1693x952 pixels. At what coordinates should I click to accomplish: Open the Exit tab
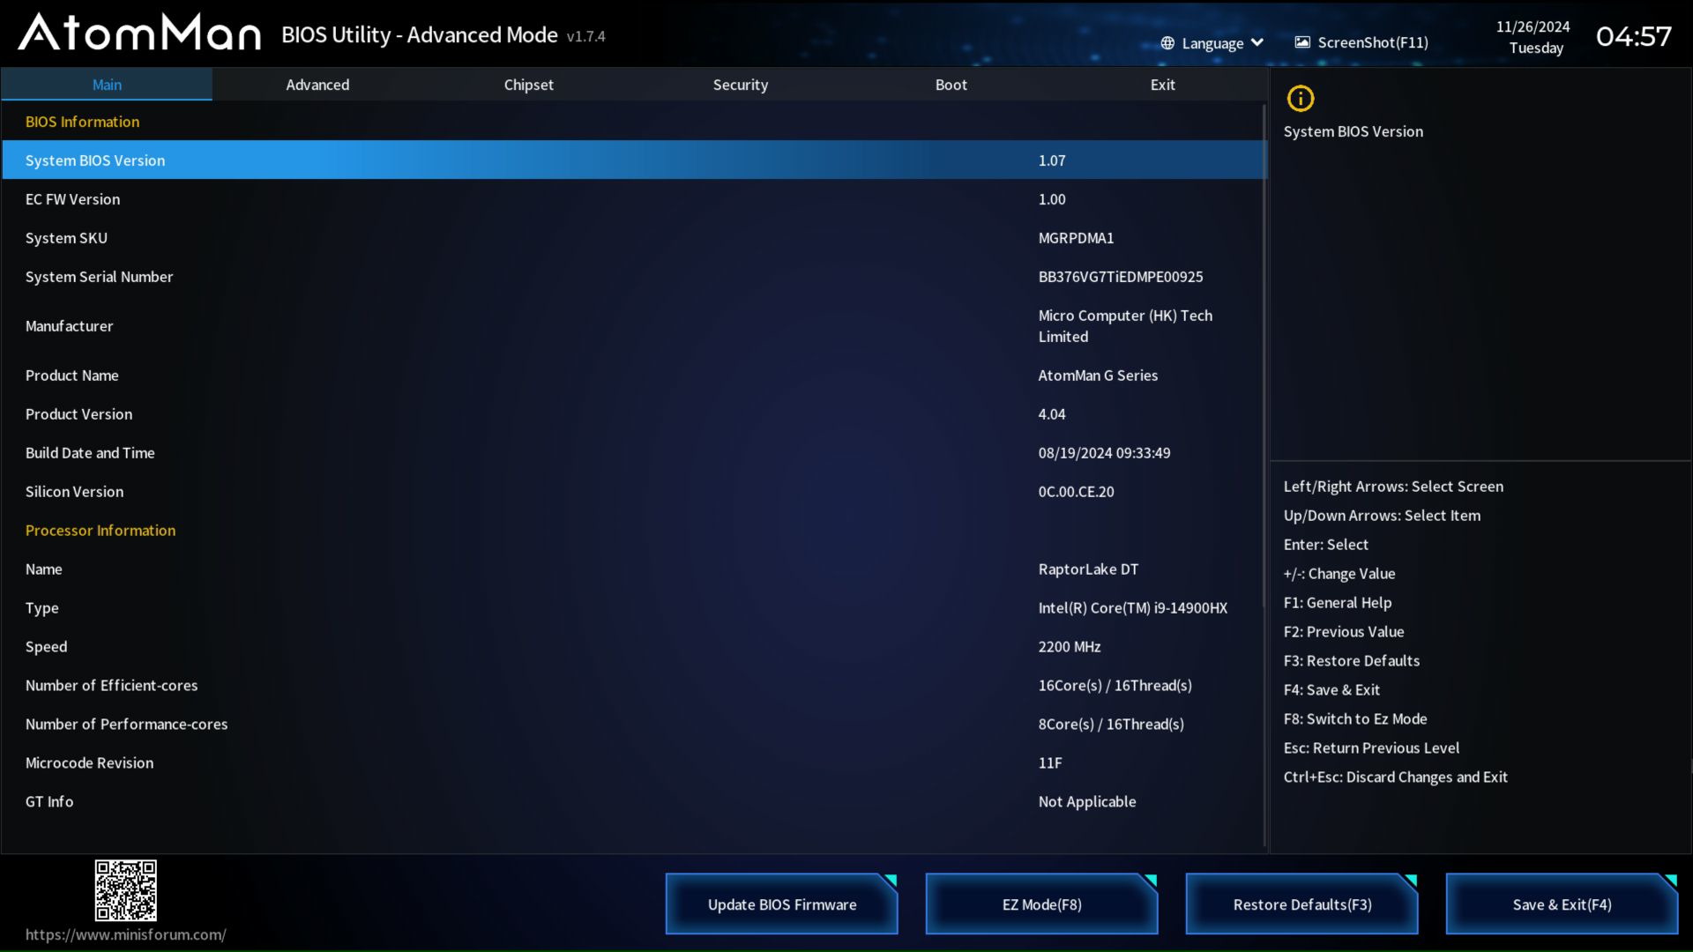click(x=1162, y=85)
